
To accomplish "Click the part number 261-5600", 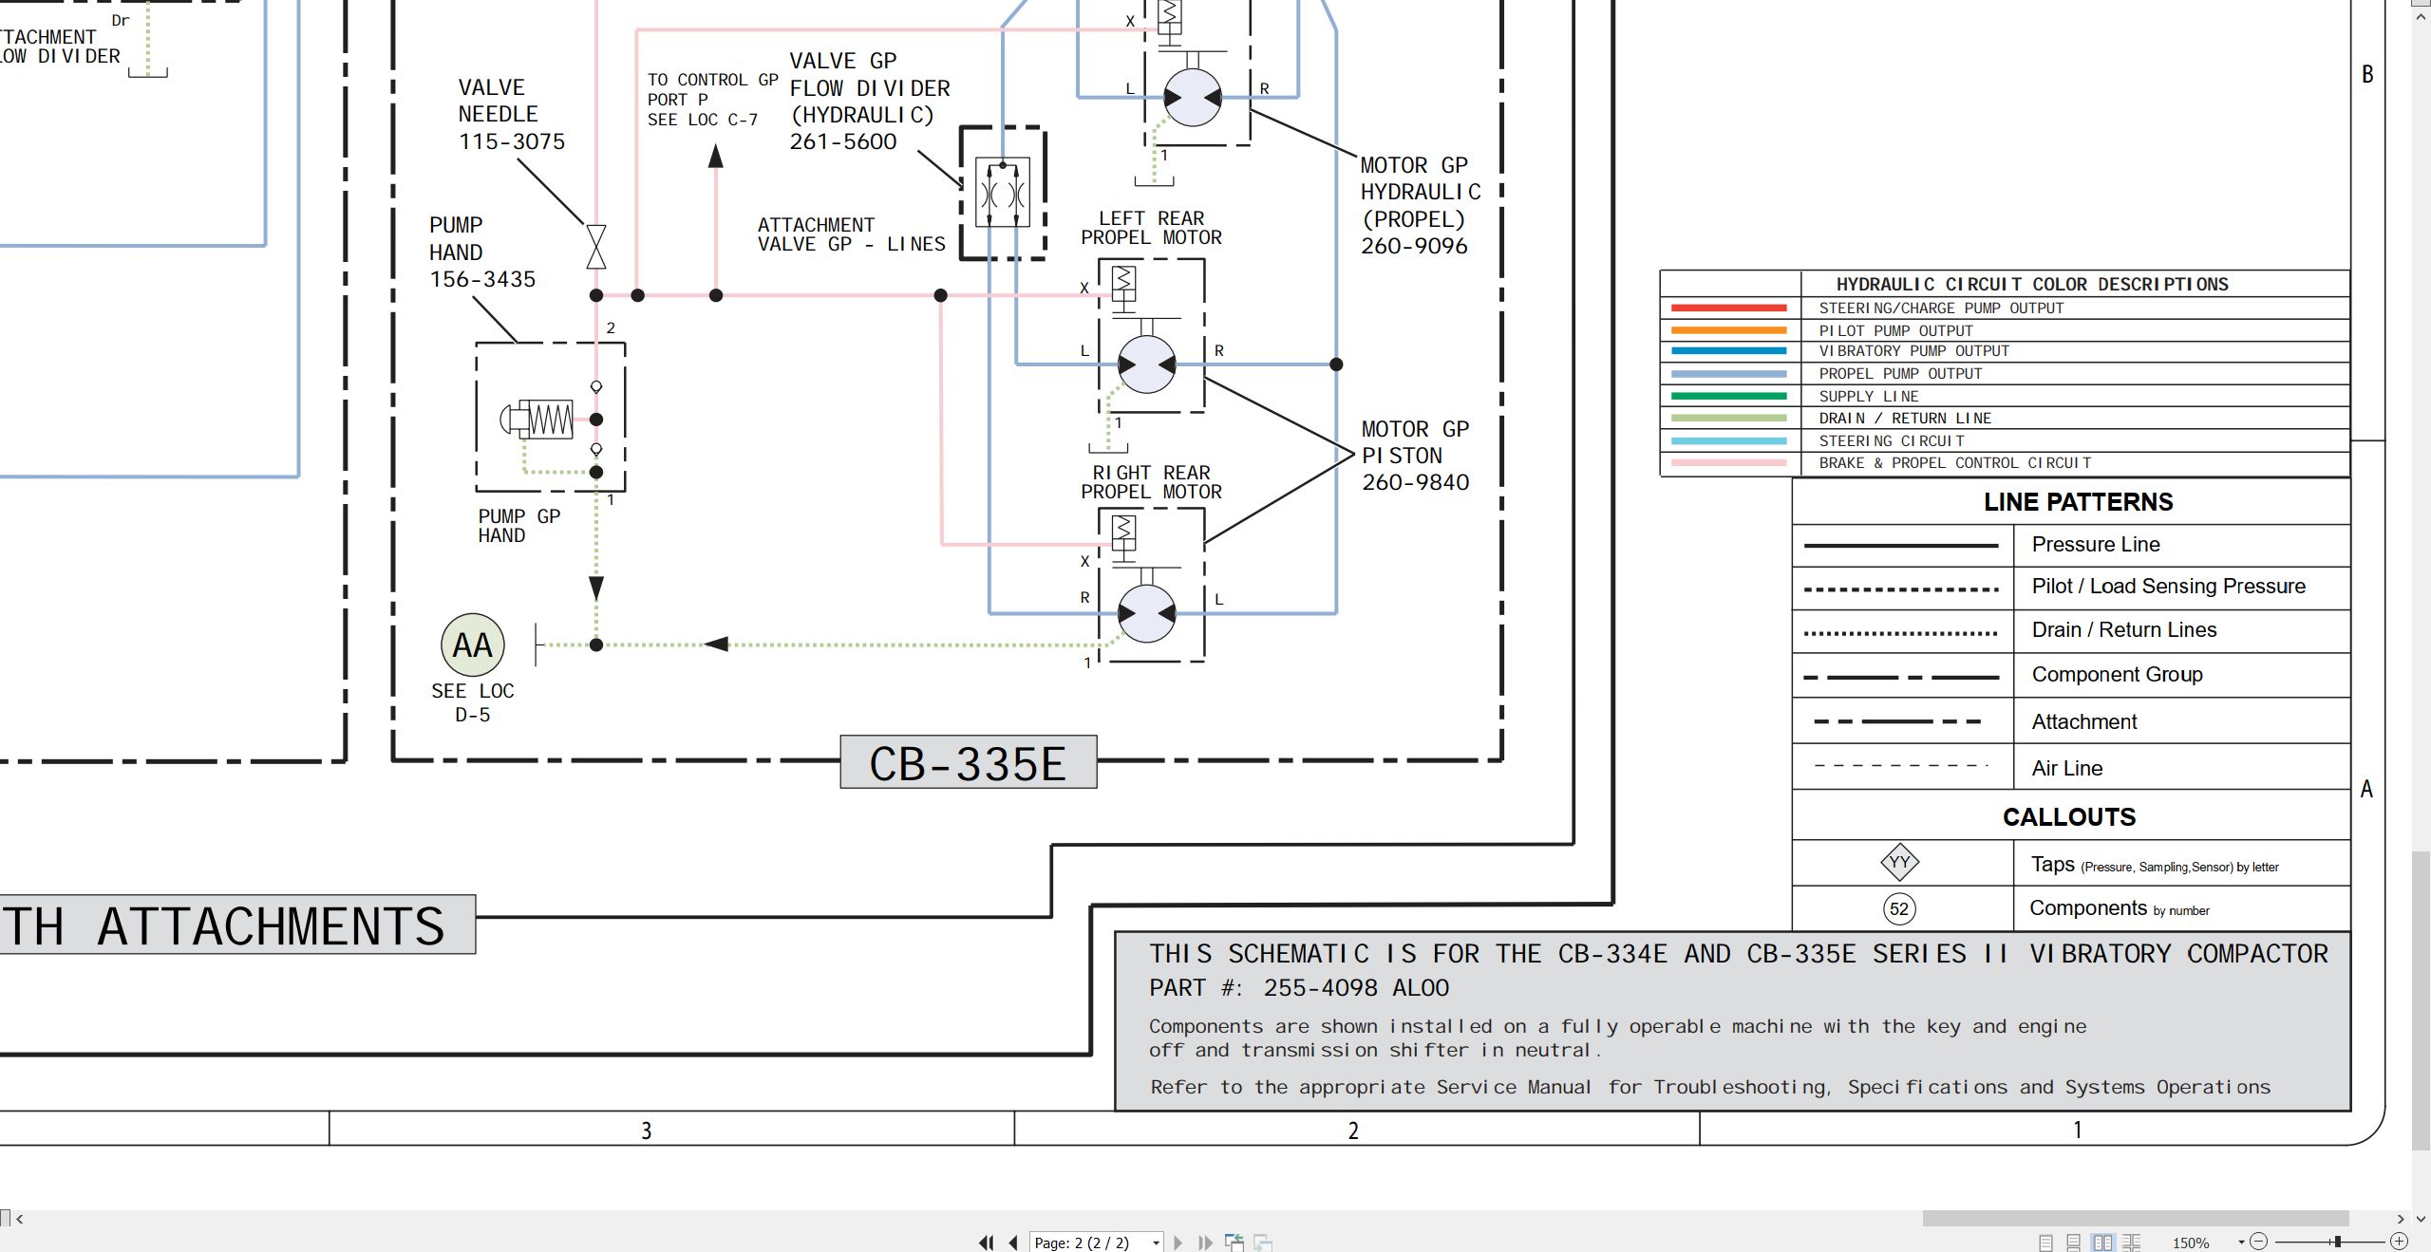I will (x=843, y=141).
